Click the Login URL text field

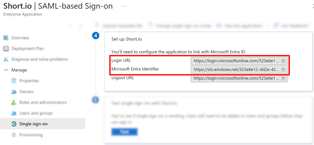pyautogui.click(x=236, y=61)
